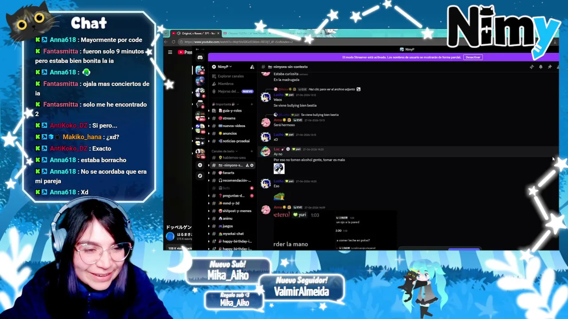Image resolution: width=568 pixels, height=319 pixels.
Task: Click the YouTube channel avatar under the video
Action: [x=170, y=237]
